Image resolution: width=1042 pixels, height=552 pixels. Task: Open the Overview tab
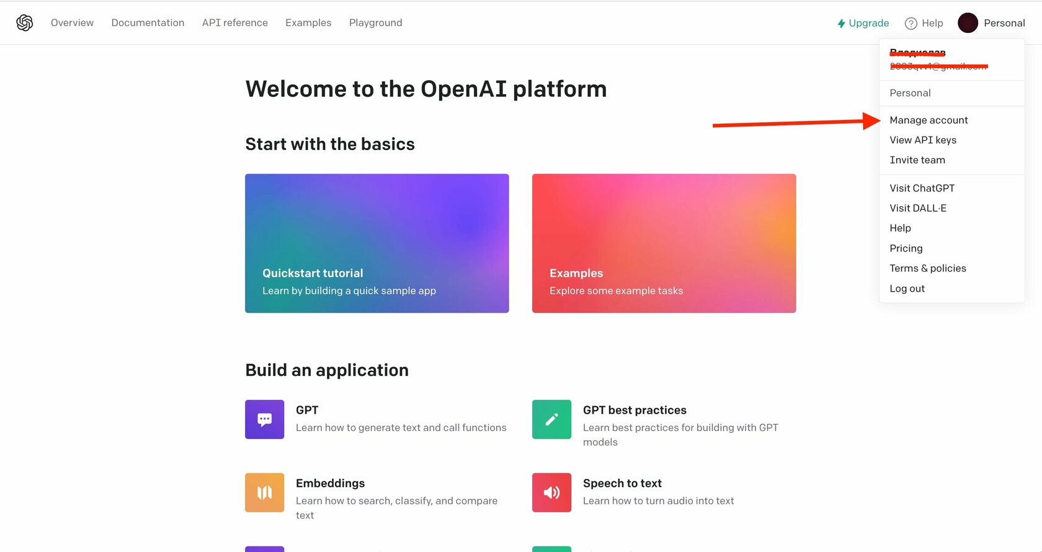pos(72,23)
